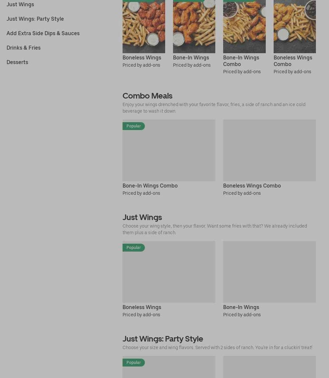Open Boneless Wings photo in top row
Viewport: 329px width, 378px height.
[x=144, y=27]
